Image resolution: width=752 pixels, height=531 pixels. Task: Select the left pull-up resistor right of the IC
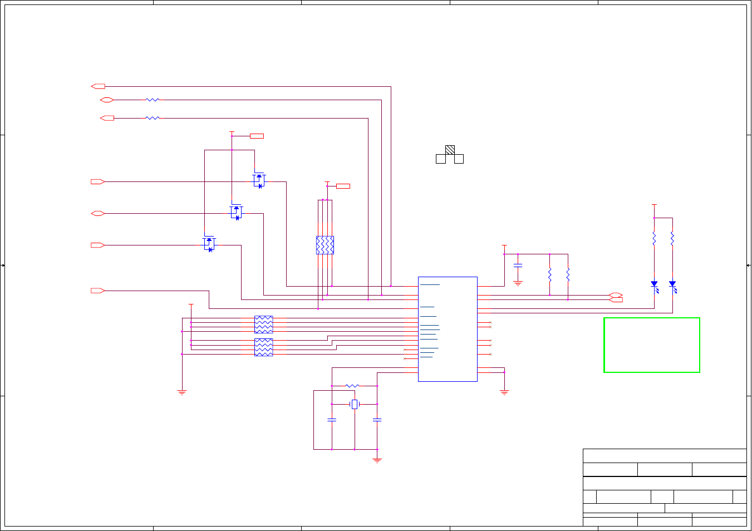point(550,275)
